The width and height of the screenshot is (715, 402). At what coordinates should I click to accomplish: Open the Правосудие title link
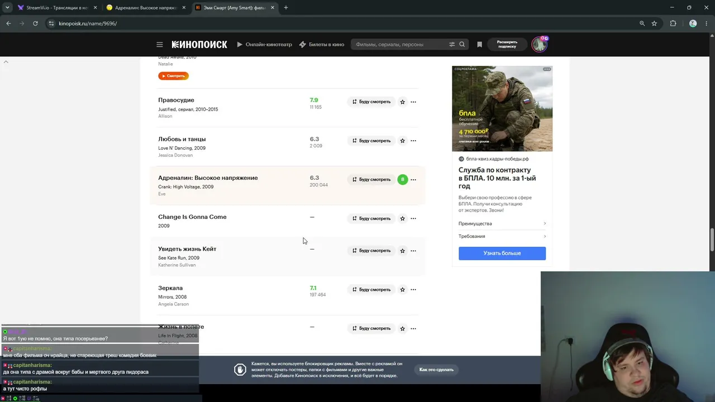pyautogui.click(x=176, y=100)
